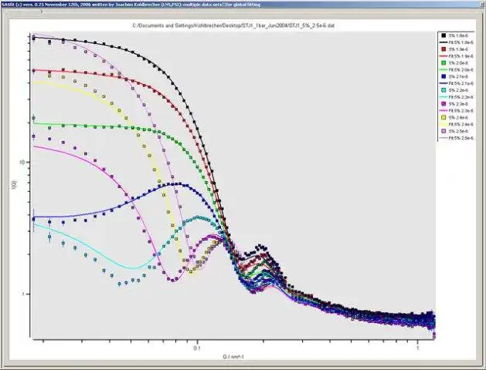This screenshot has height=370, width=486.
Task: Click the yellow square legend marker
Action: point(444,117)
